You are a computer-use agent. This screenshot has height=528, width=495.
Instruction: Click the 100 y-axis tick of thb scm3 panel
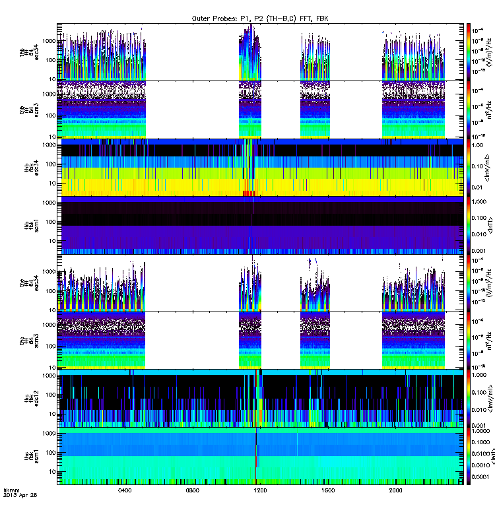coord(50,115)
